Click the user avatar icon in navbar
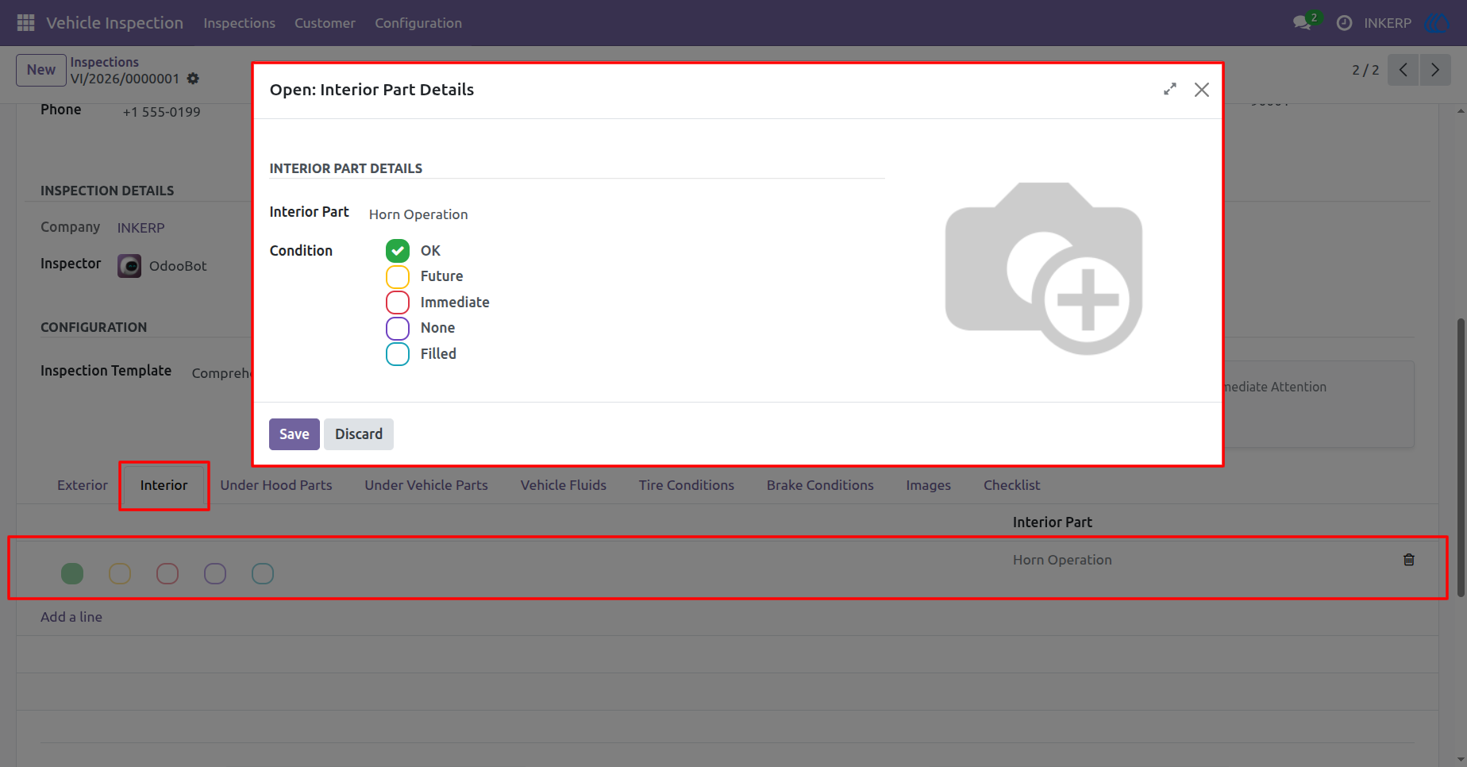 [1438, 23]
